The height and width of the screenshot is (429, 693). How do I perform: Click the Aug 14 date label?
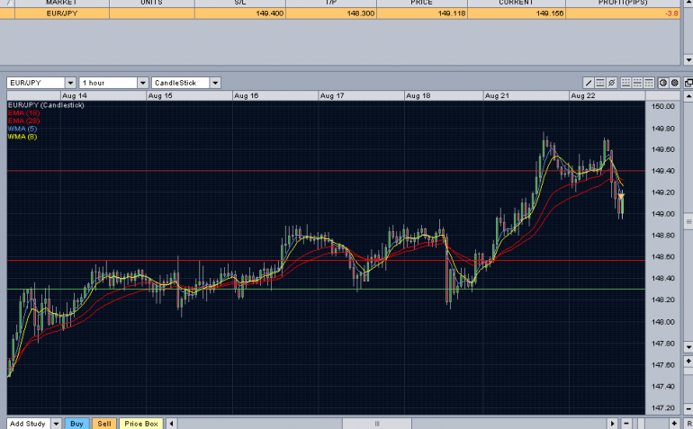[x=74, y=96]
